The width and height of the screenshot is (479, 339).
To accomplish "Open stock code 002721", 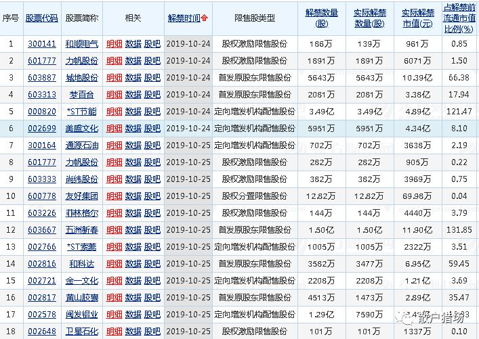I will (42, 281).
